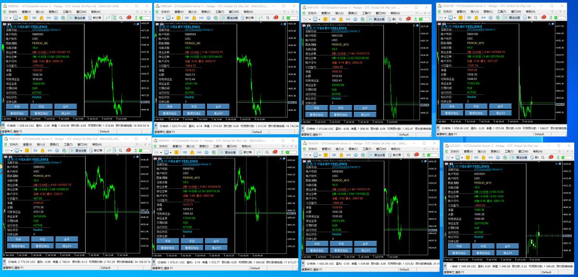Click the gold dollar icon in 5986563 window

(26, 150)
